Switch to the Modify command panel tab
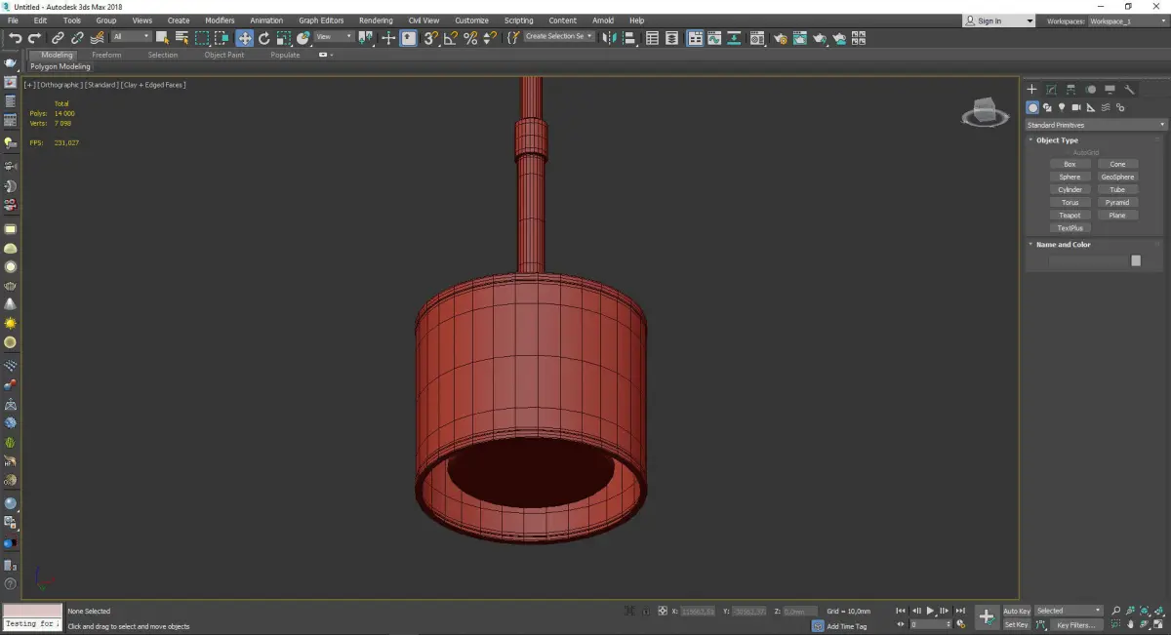The width and height of the screenshot is (1171, 635). tap(1051, 89)
